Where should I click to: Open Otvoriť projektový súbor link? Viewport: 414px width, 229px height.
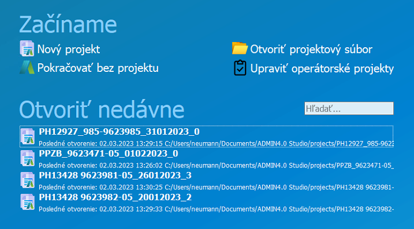click(311, 49)
